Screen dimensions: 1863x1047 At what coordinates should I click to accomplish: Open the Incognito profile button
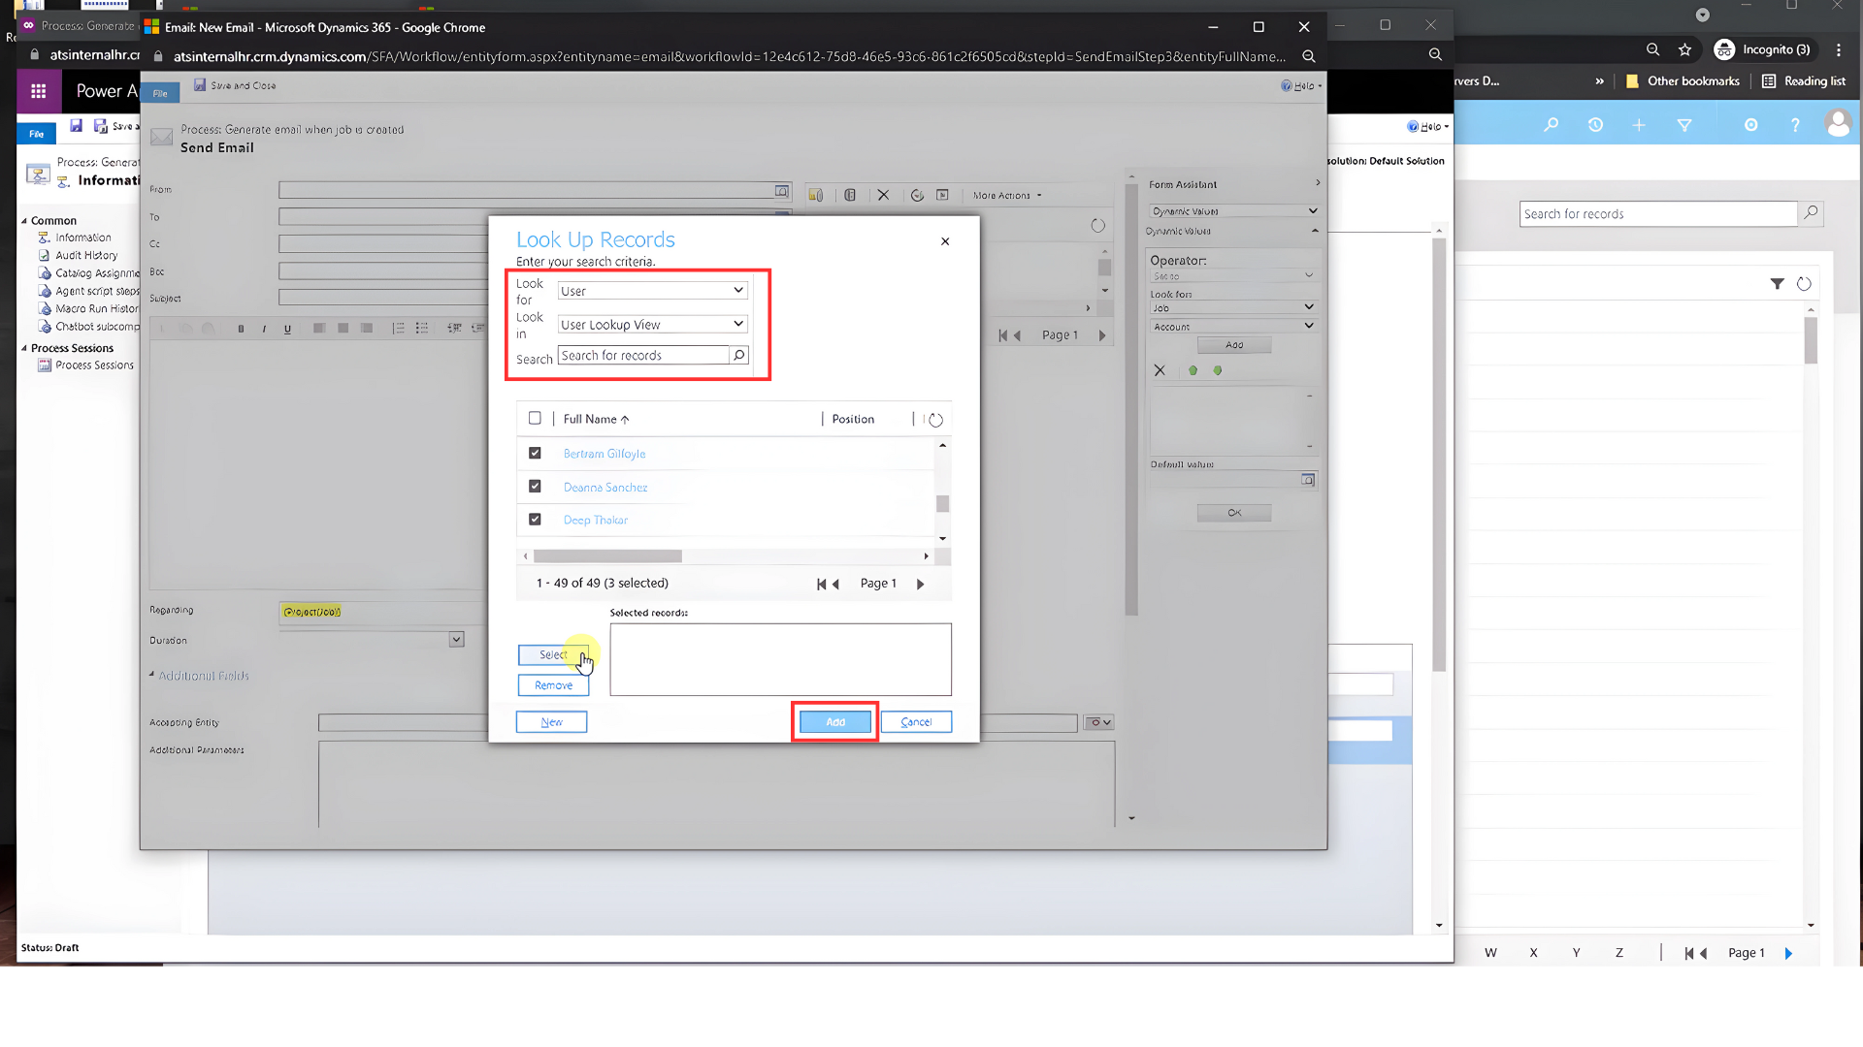1763,49
